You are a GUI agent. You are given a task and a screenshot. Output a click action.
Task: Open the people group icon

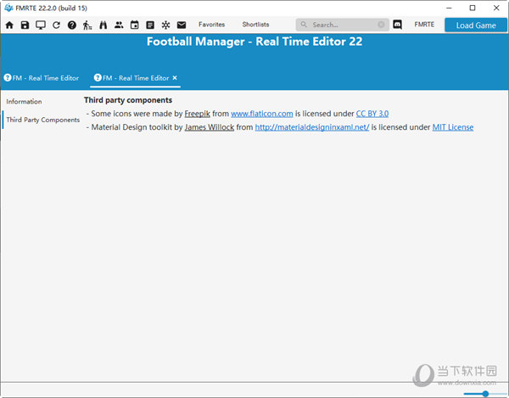click(x=119, y=25)
